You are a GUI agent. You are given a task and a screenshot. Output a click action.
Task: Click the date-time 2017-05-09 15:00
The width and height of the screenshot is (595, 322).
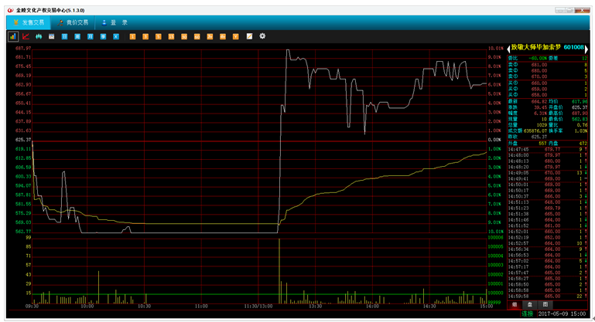(562, 314)
